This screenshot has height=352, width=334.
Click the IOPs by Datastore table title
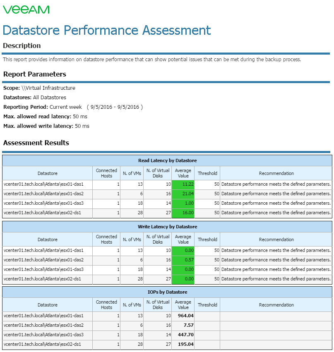167,292
